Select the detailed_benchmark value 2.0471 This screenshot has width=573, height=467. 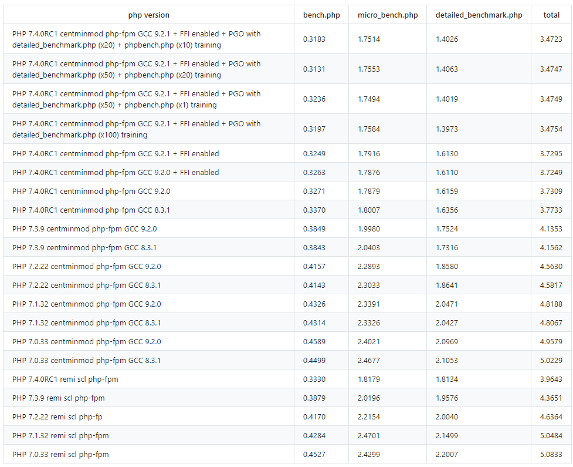(446, 304)
